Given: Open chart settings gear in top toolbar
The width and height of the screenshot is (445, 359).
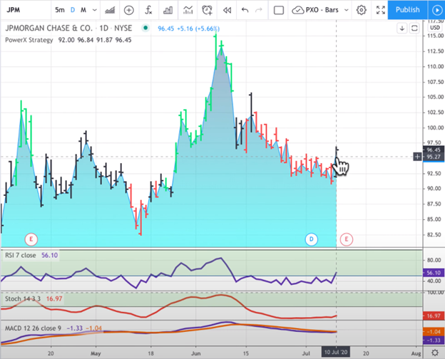Looking at the screenshot, I should [x=362, y=10].
